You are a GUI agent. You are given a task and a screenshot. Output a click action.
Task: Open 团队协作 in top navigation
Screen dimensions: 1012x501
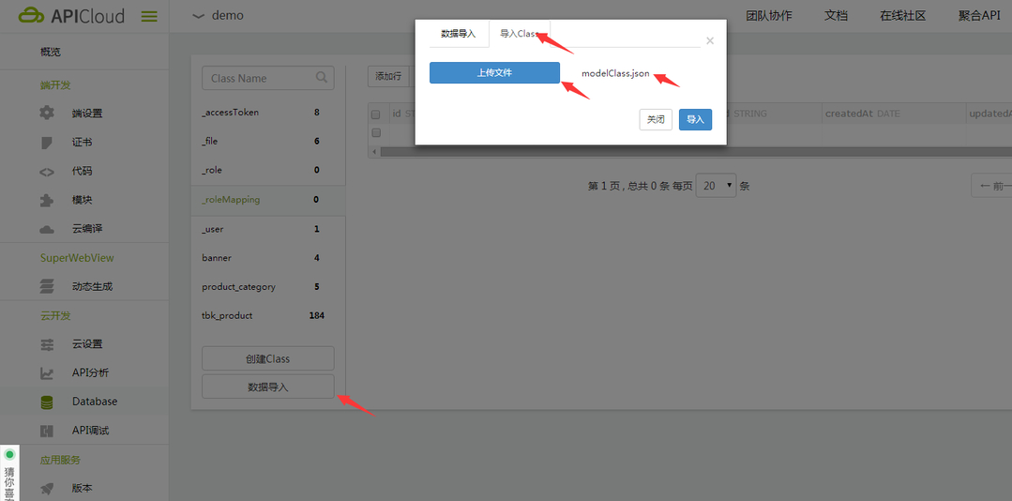tap(769, 16)
